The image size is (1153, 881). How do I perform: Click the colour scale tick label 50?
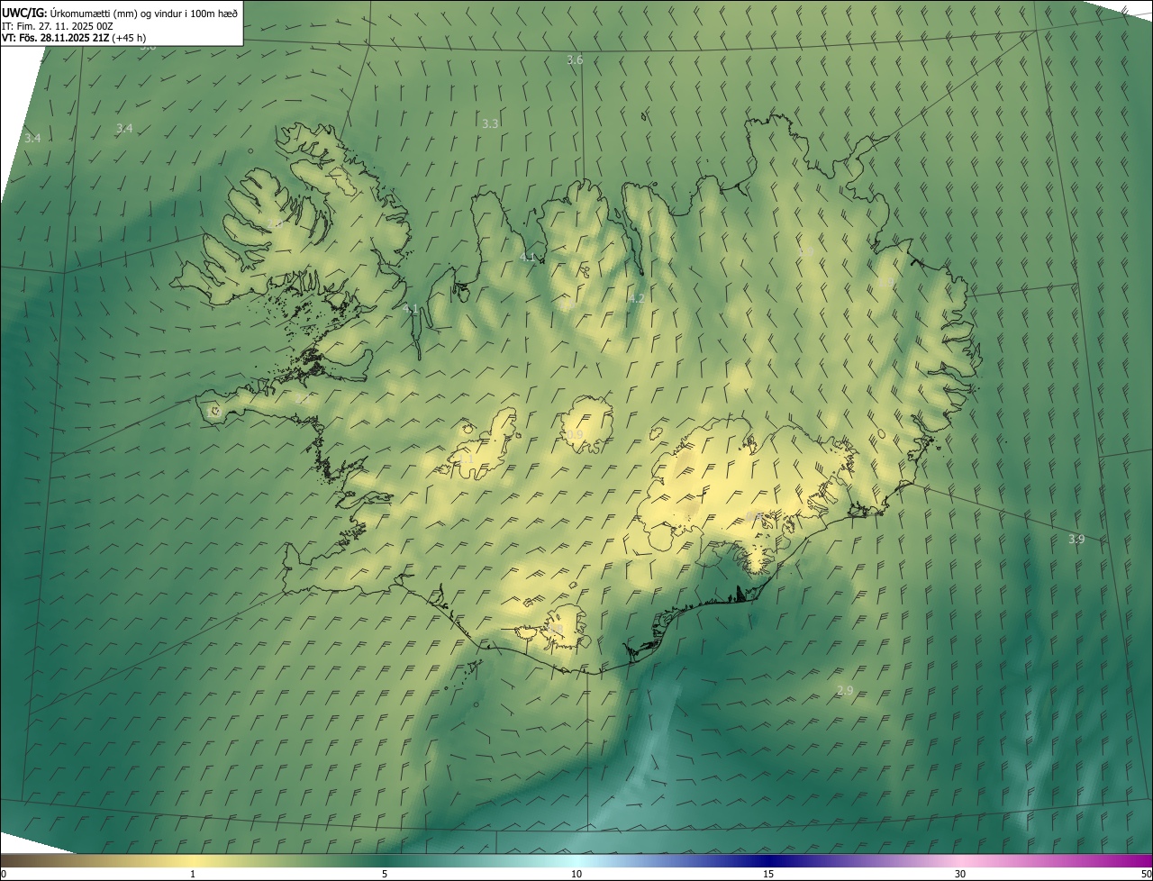[x=1146, y=874]
